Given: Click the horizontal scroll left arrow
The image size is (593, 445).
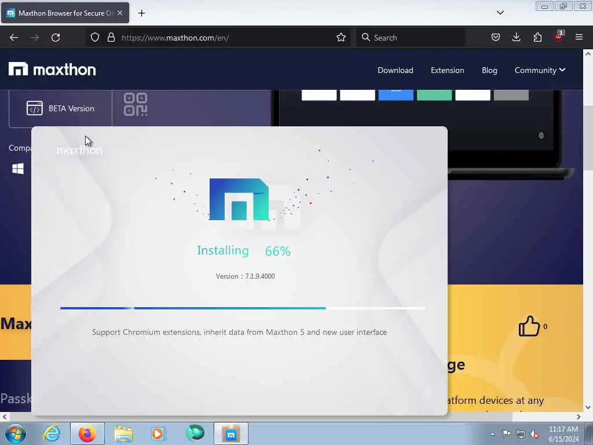Looking at the screenshot, I should point(4,417).
